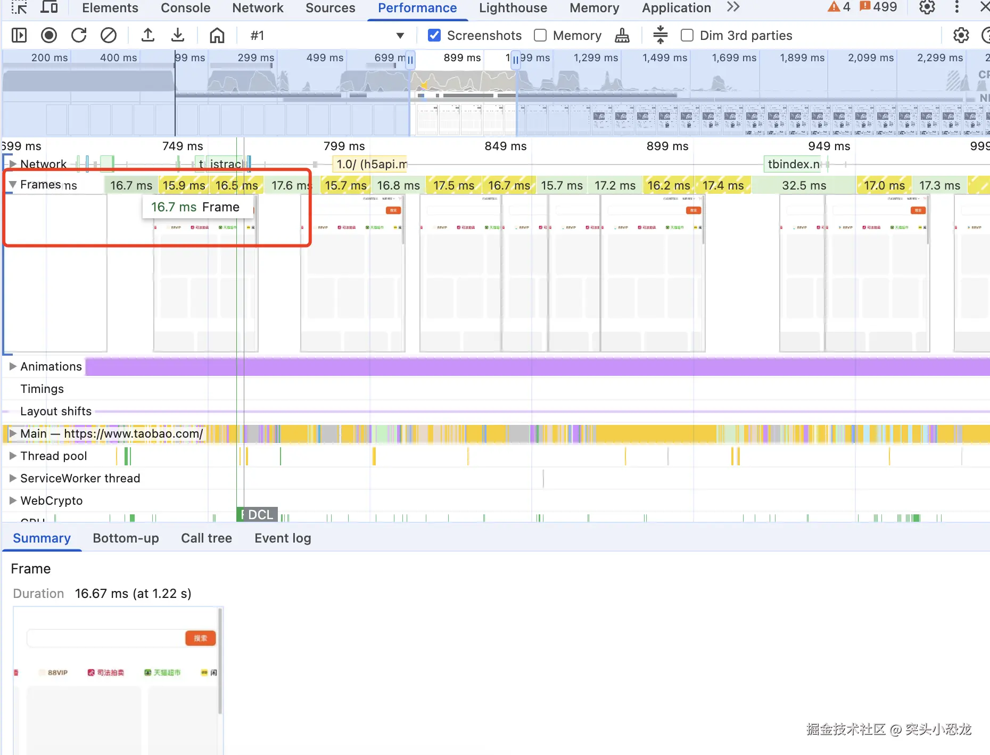Select the 17.4 ms frame
990x755 pixels.
(x=723, y=185)
